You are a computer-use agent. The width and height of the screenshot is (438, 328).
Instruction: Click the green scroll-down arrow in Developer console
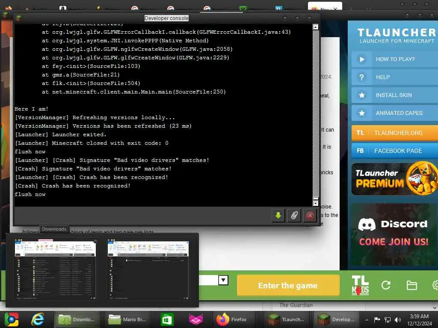[278, 215]
